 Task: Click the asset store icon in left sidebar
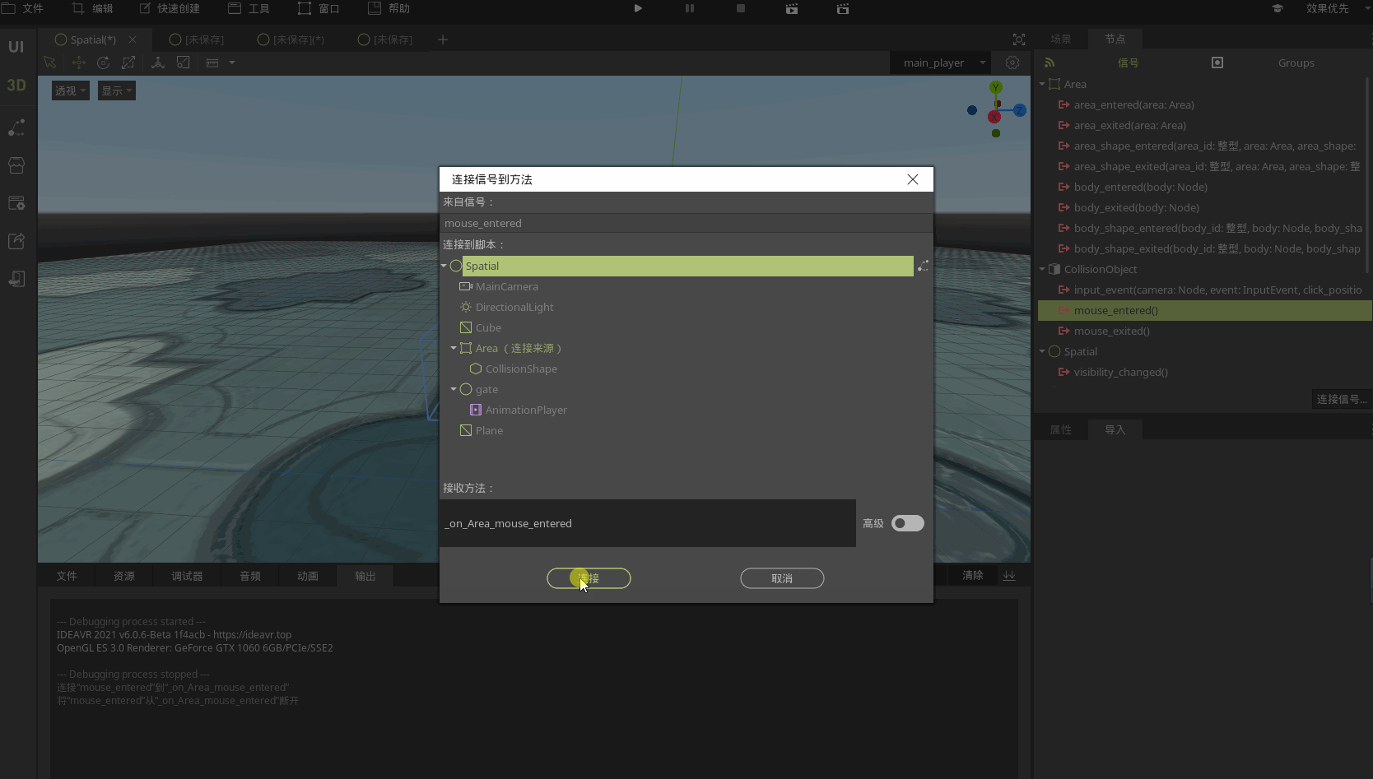(16, 165)
